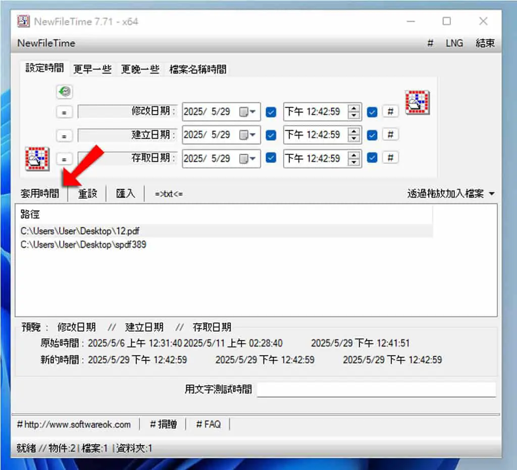Image resolution: width=517 pixels, height=470 pixels.
Task: Click original time 2025/5/11 上午 02:28:40
Action: 233,343
